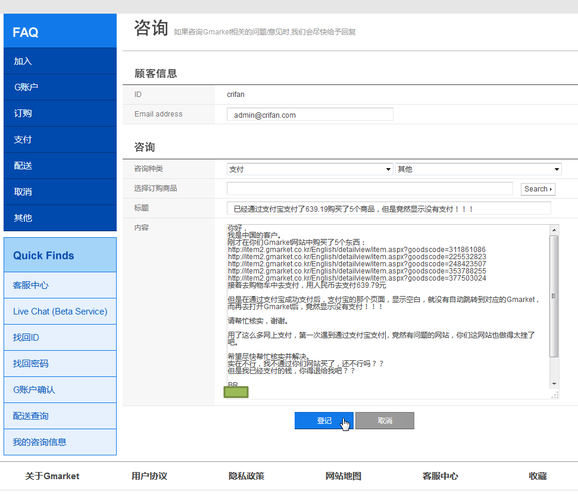Open the 支付 FAQ category in sidebar
This screenshot has width=578, height=497.
(60, 140)
